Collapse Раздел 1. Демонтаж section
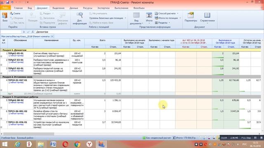 pos(1,50)
